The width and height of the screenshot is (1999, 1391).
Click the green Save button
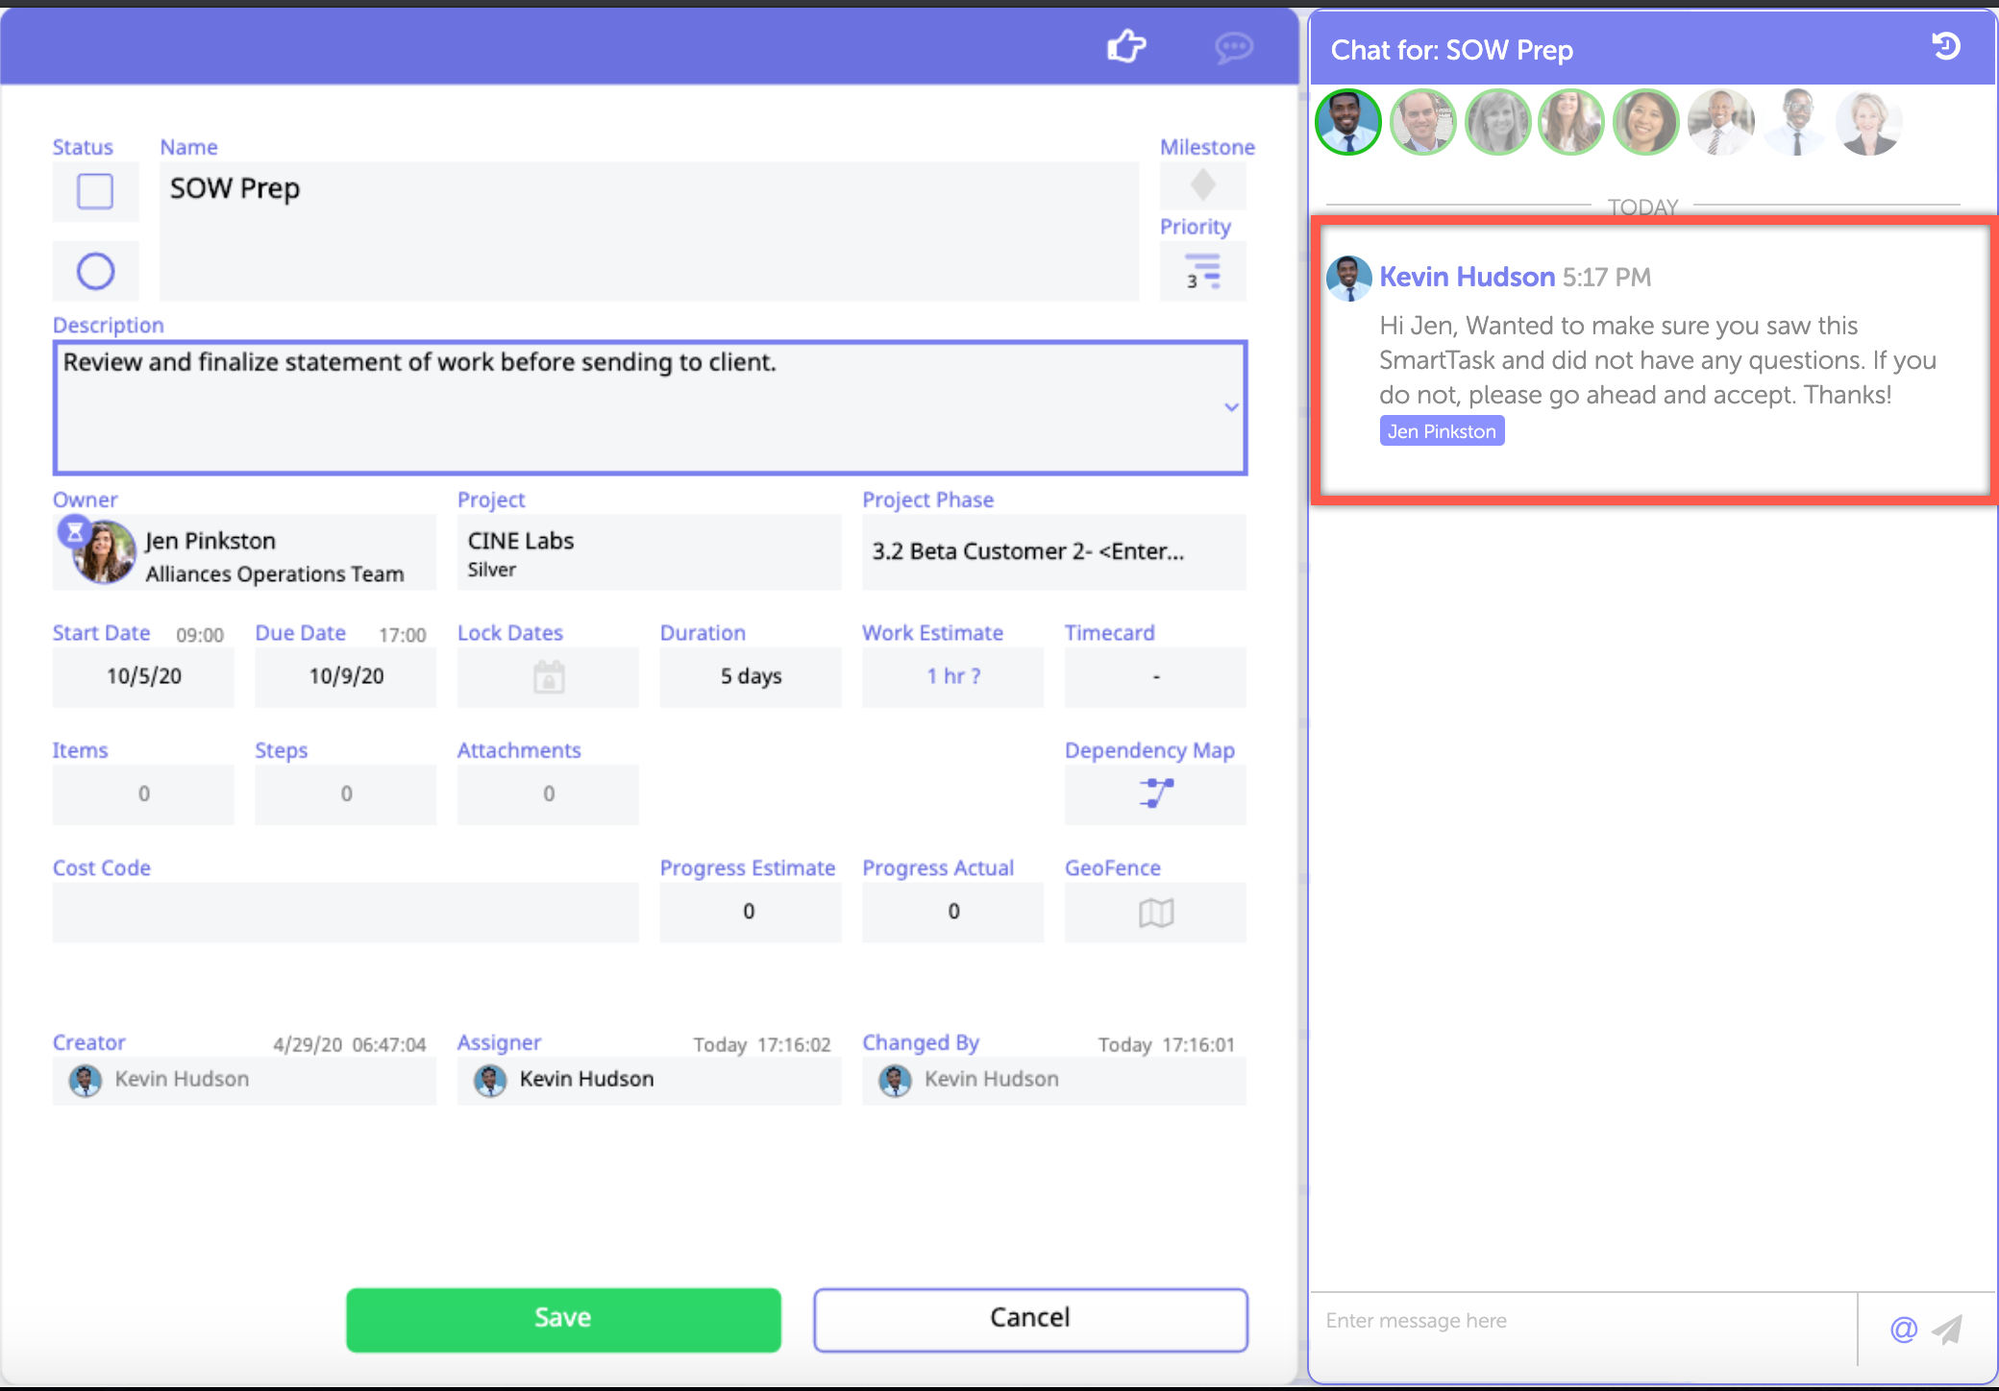pyautogui.click(x=563, y=1319)
